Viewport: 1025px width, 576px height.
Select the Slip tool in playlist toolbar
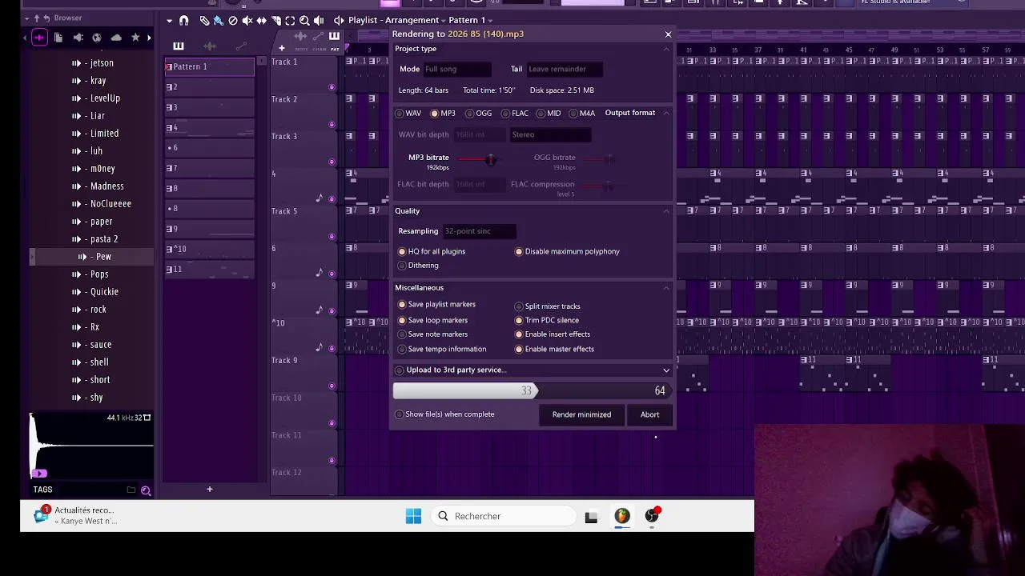[x=261, y=20]
